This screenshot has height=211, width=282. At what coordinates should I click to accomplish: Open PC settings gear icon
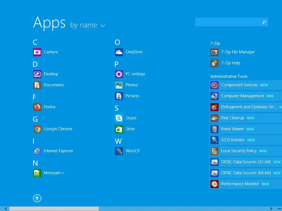click(119, 74)
